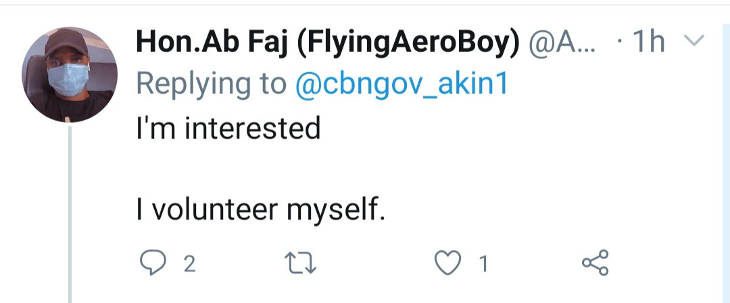Open the masked user's profile picture
Image resolution: width=730 pixels, height=303 pixels.
pyautogui.click(x=70, y=75)
